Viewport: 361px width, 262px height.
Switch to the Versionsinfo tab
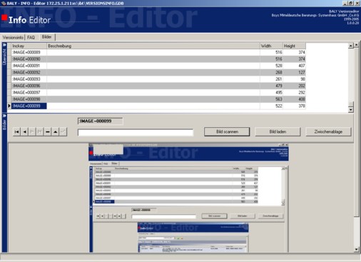[13, 38]
